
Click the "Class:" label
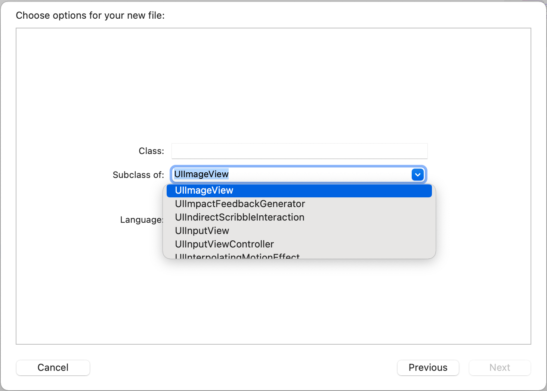151,151
